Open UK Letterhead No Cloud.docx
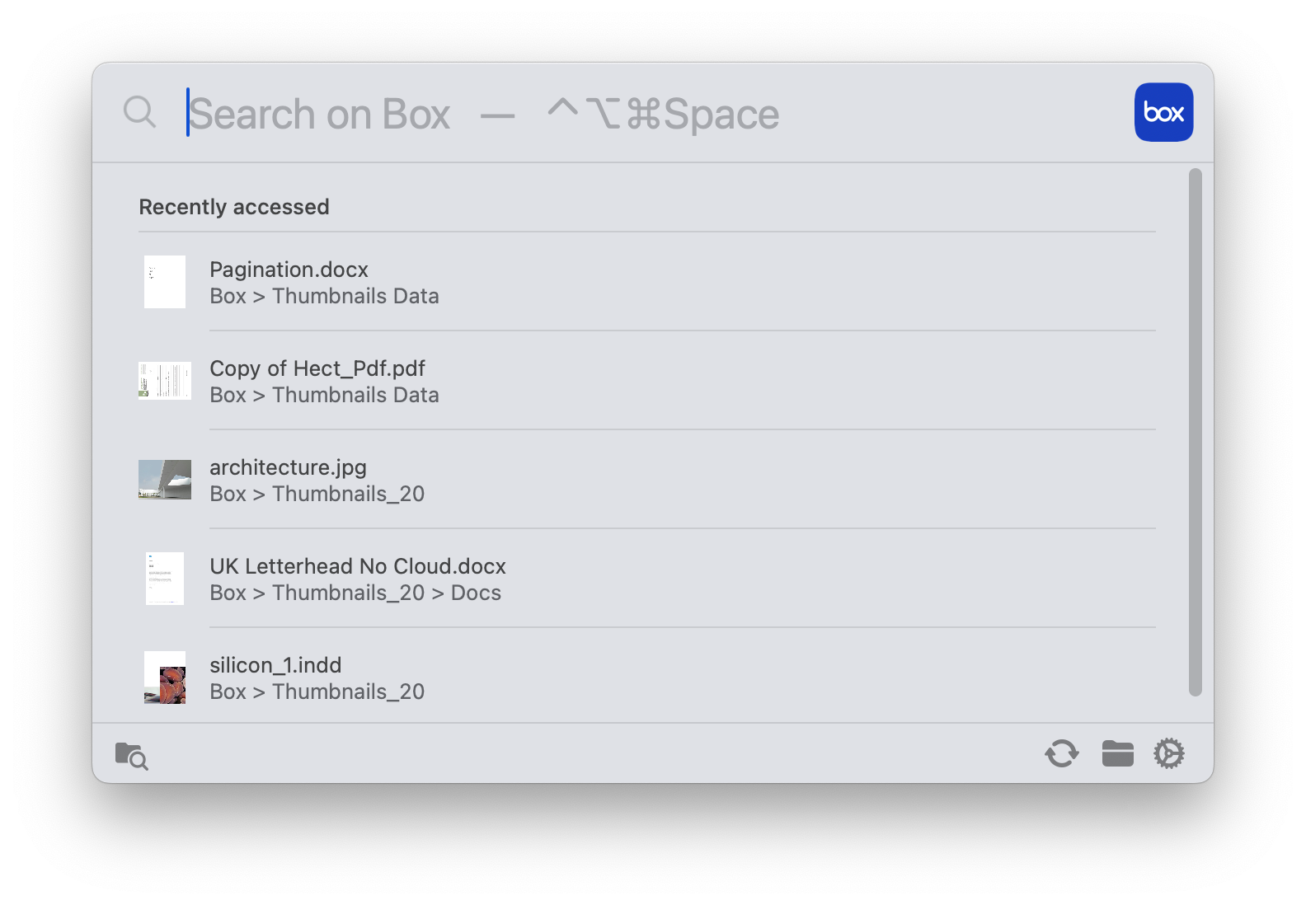1306x905 pixels. [358, 566]
